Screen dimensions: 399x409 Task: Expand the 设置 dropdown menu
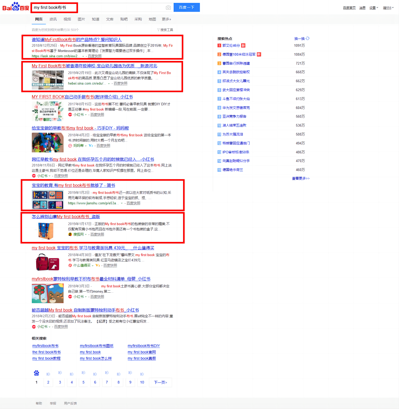coord(374,8)
